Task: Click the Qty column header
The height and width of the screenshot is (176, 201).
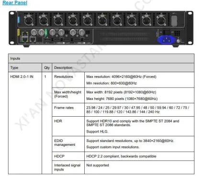Action: click(x=47, y=67)
